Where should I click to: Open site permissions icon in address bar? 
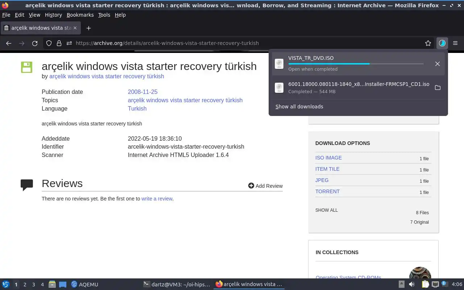point(69,43)
